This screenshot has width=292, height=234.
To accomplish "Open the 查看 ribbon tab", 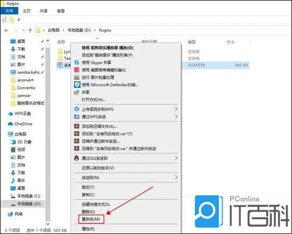I will (x=61, y=11).
